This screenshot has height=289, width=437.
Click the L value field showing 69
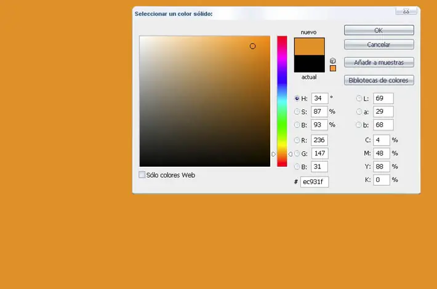[383, 98]
